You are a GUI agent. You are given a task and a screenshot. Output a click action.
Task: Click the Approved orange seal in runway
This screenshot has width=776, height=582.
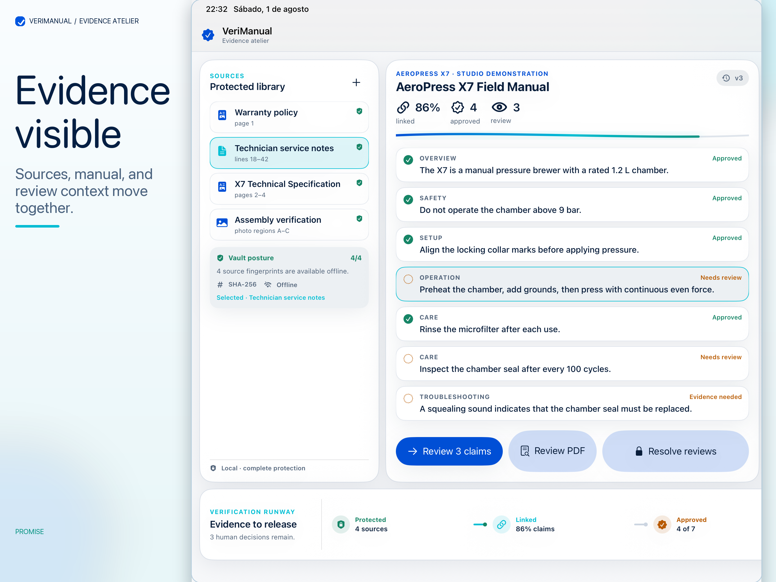click(662, 524)
